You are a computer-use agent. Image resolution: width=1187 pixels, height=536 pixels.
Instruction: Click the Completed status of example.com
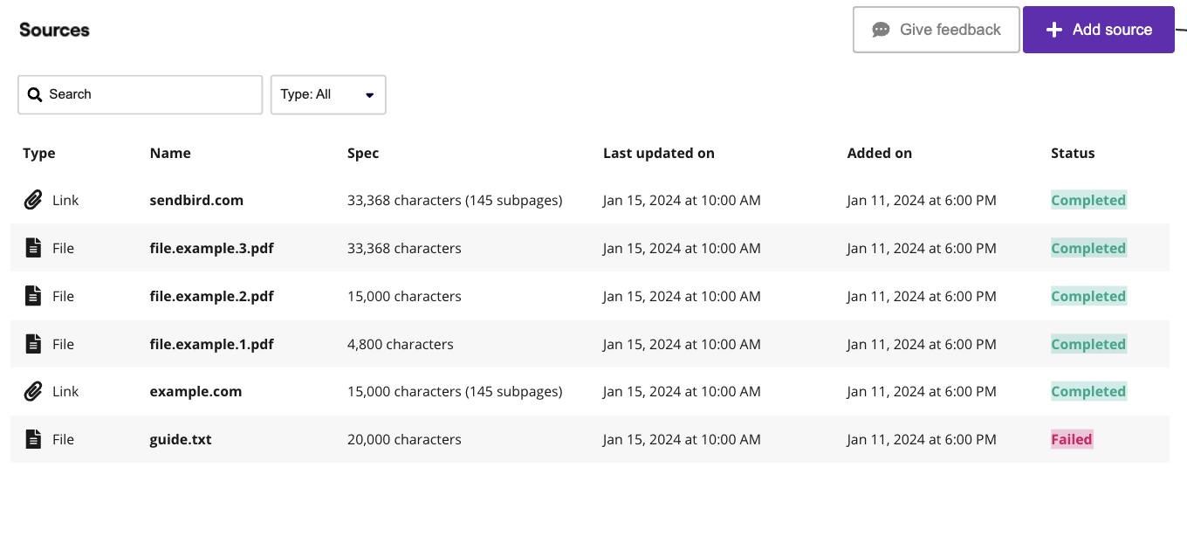(x=1088, y=391)
